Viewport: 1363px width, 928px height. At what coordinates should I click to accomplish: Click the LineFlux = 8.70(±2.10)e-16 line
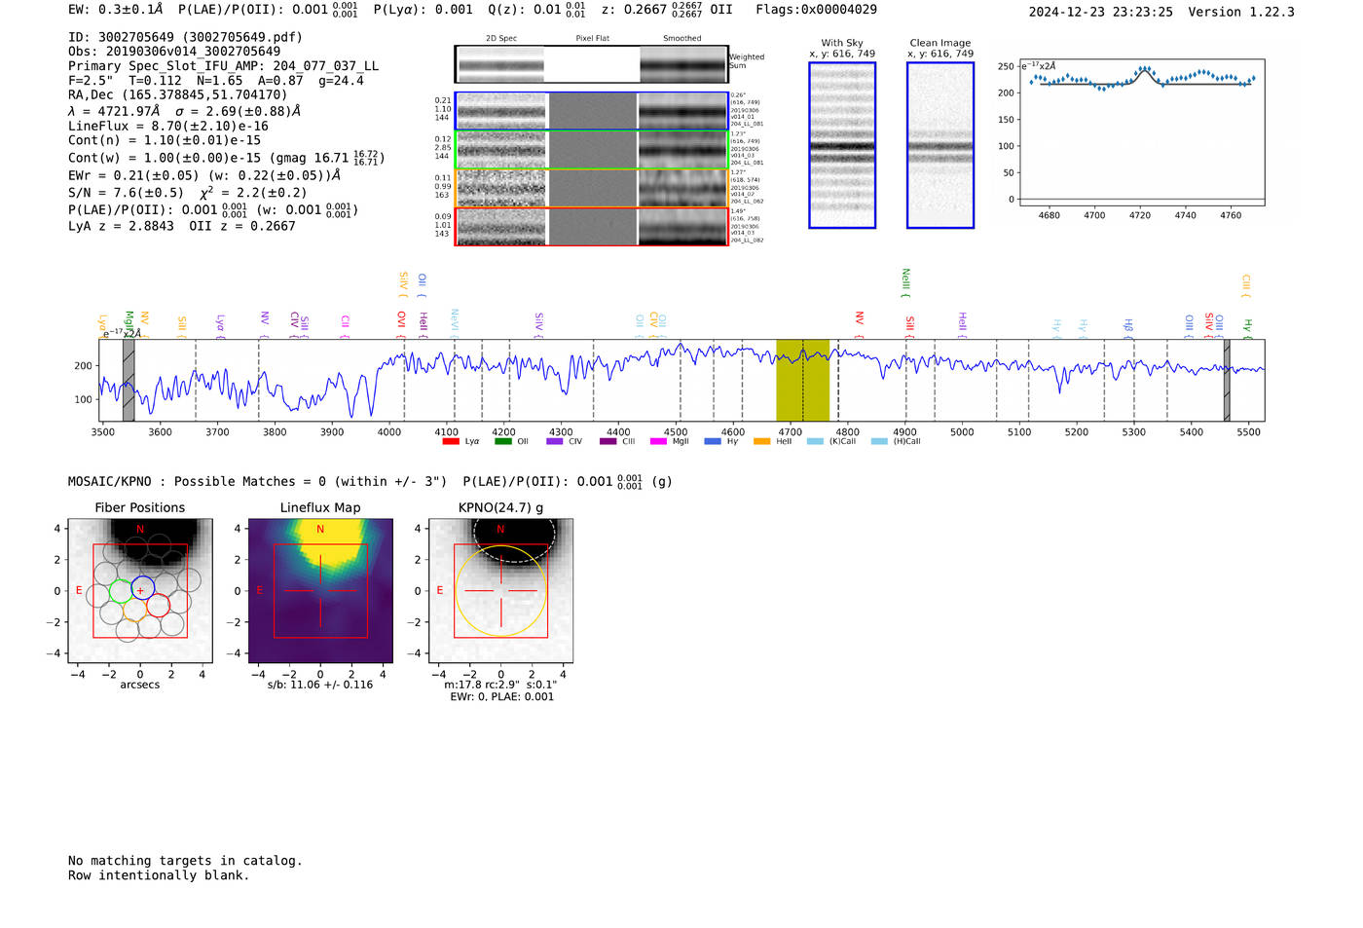click(167, 126)
